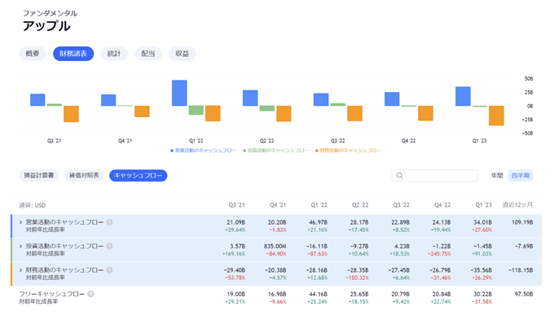
Task: Click the orange financing bar for Q1 '23
Action: (496, 116)
